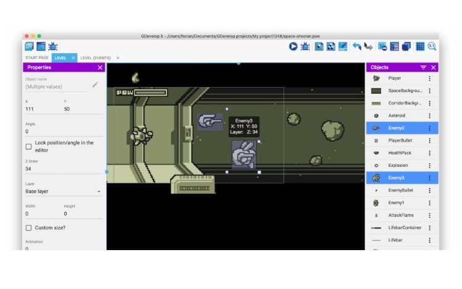Screen dimensions: 462x289
Task: Expand the Layer dropdown showing Base layer
Action: pyautogui.click(x=64, y=191)
